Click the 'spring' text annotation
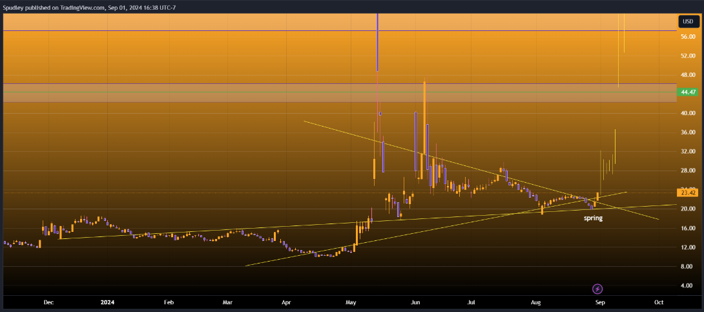The image size is (704, 312). coord(593,218)
